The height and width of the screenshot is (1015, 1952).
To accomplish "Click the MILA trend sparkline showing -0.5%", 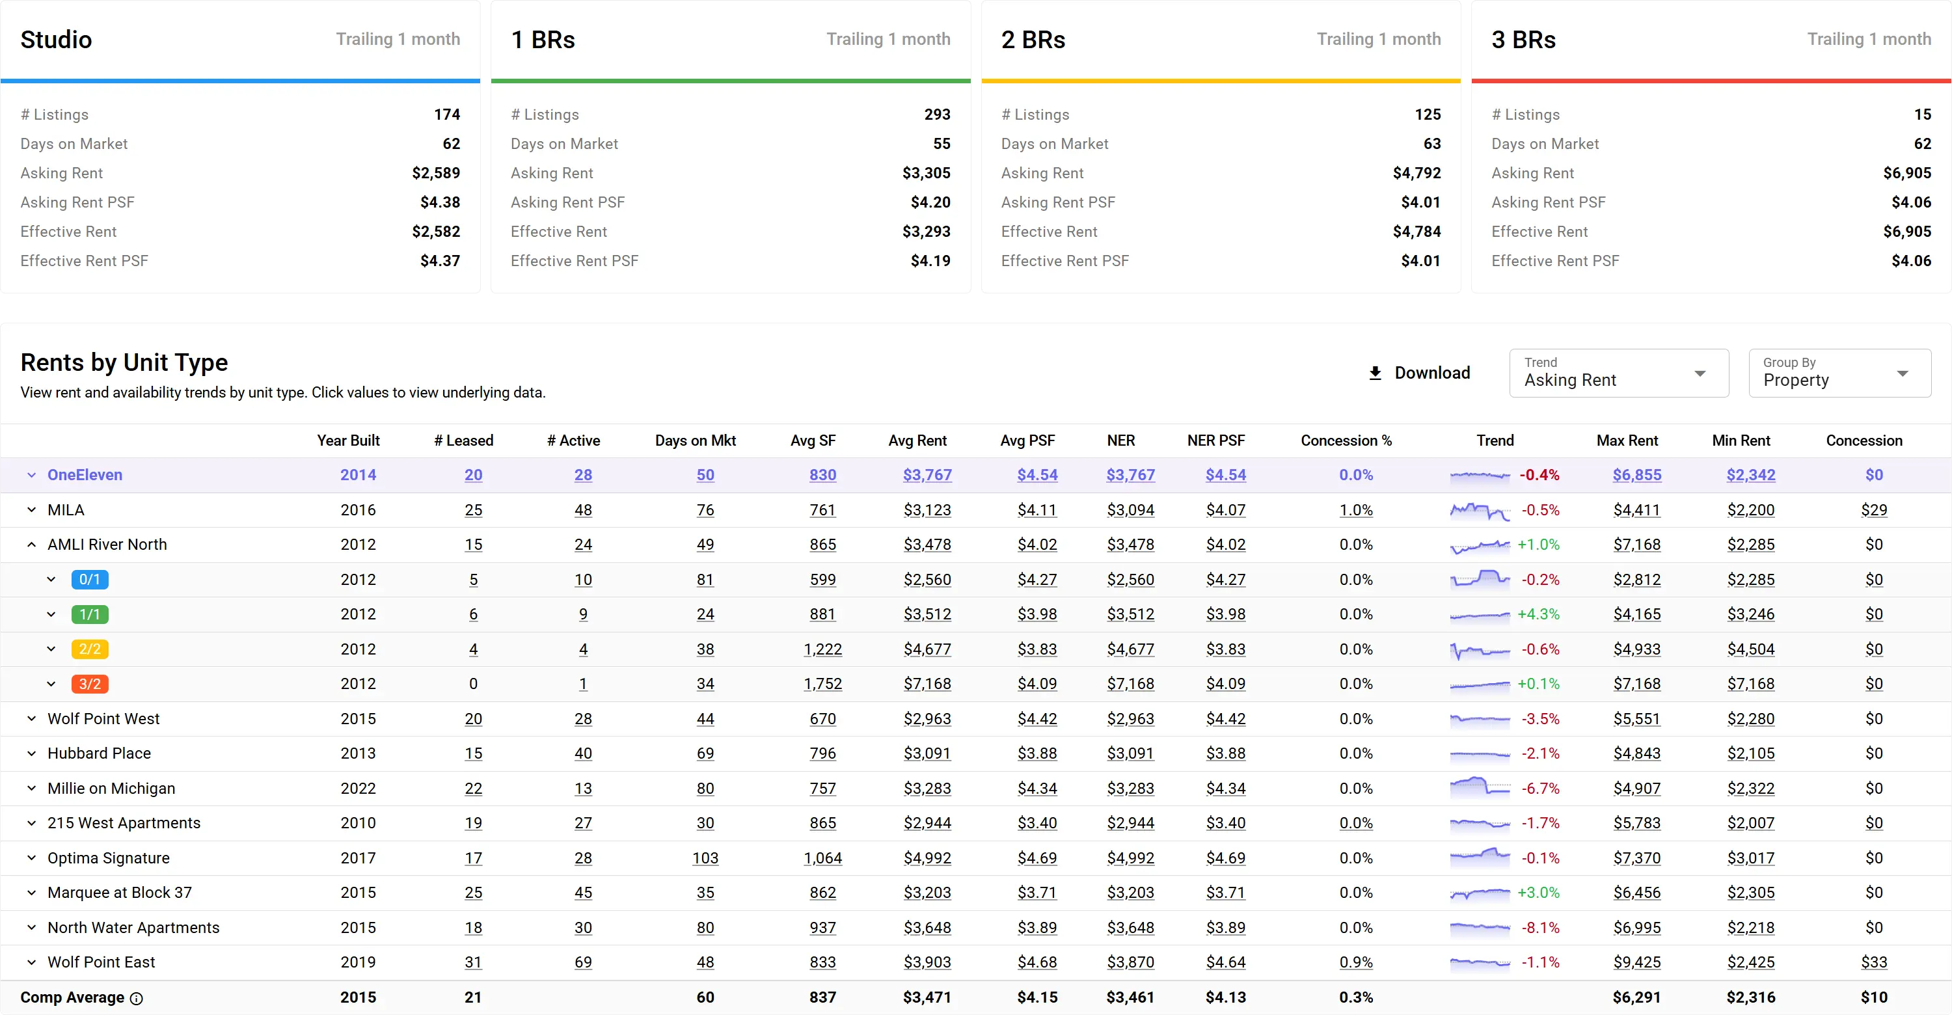I will click(x=1479, y=509).
